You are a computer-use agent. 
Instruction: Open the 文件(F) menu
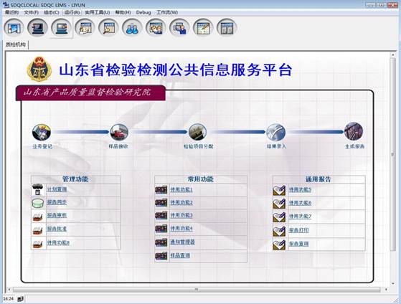pyautogui.click(x=31, y=12)
